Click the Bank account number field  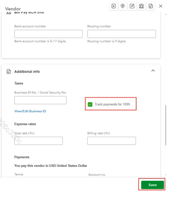click(x=48, y=34)
